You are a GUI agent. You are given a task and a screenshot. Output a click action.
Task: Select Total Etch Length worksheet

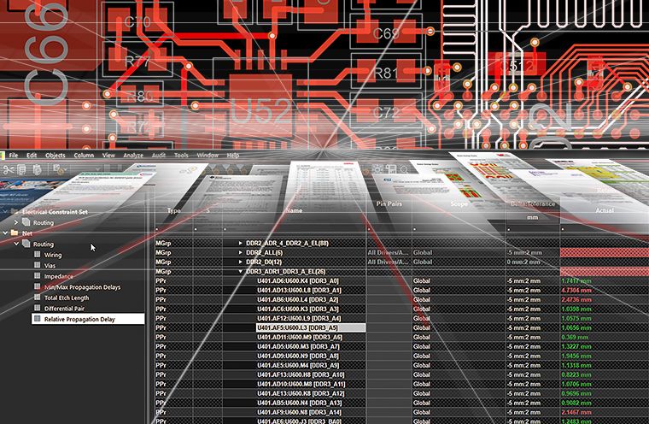67,297
